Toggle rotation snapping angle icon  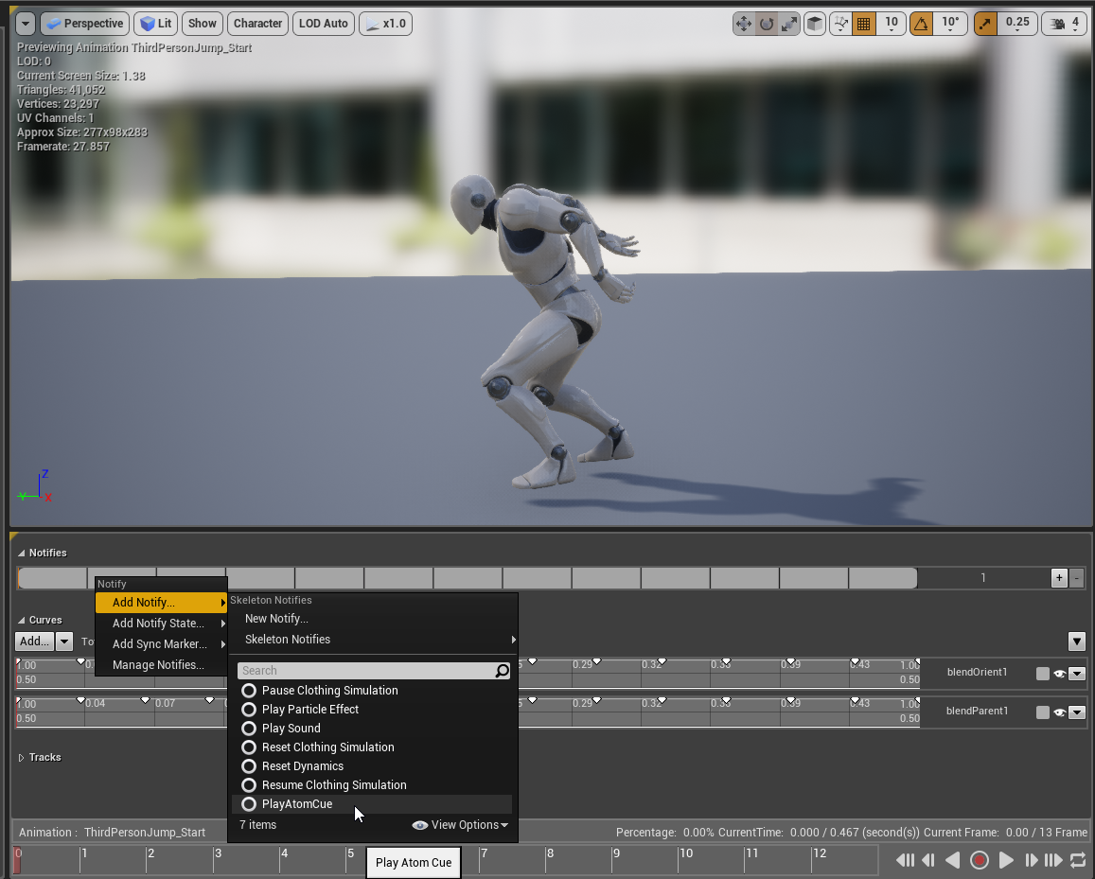click(922, 24)
